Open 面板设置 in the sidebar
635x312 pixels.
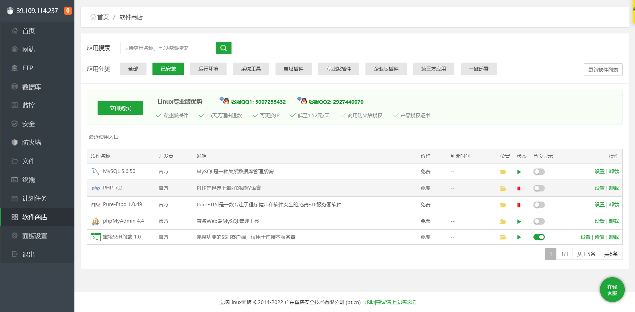pyautogui.click(x=37, y=236)
